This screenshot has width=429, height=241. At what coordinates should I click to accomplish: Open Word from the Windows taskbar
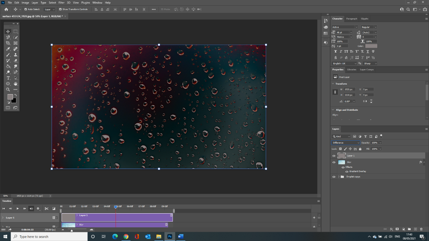tap(180, 237)
